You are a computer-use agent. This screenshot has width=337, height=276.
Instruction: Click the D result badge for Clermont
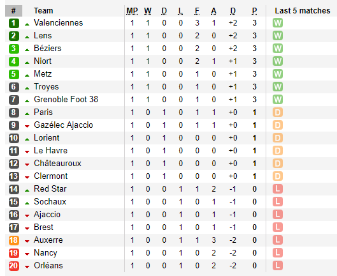coord(278,176)
